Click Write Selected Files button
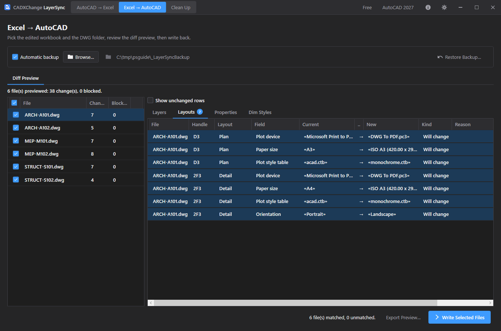Screen dimensions: 501x331 [x=459, y=317]
